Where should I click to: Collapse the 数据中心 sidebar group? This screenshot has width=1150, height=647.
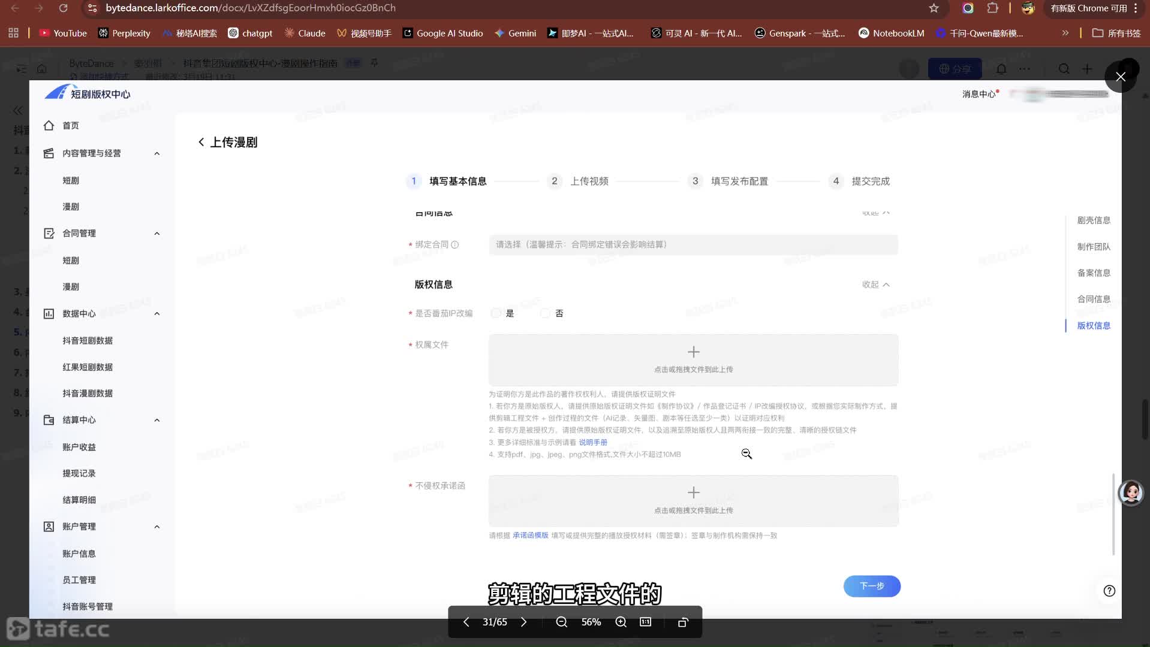point(157,313)
